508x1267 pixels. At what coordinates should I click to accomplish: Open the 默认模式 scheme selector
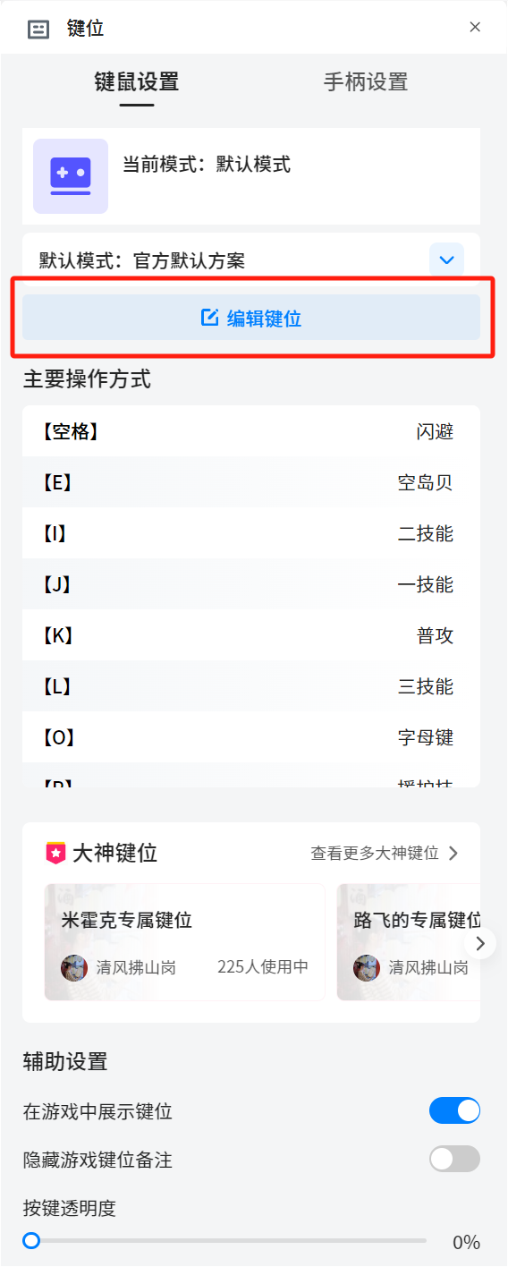(251, 260)
